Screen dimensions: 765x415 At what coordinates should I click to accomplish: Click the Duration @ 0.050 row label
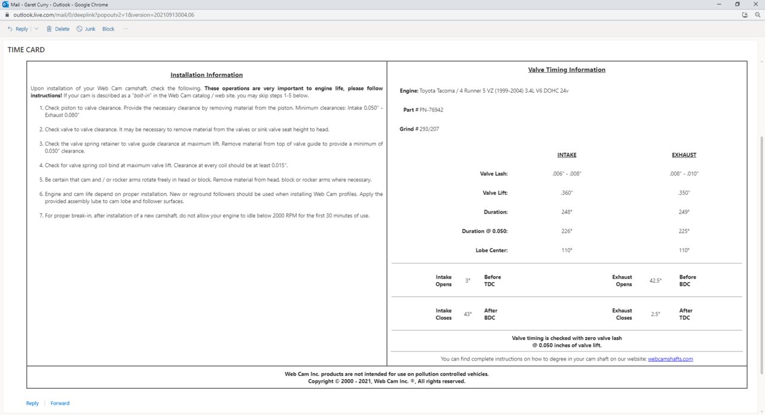point(484,231)
